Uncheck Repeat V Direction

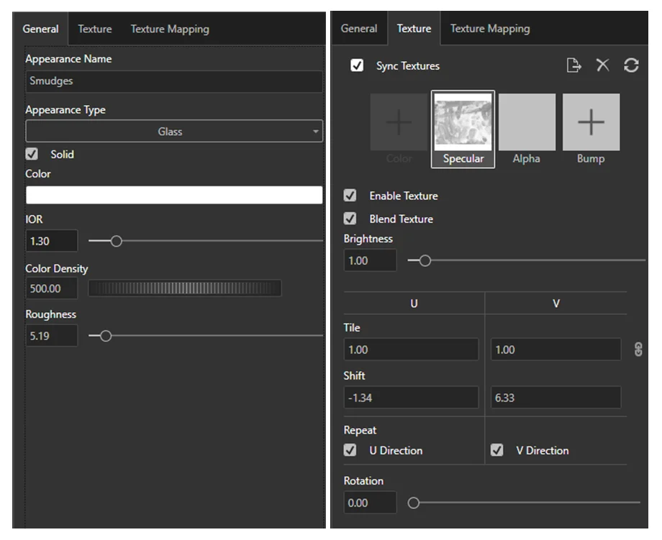497,450
